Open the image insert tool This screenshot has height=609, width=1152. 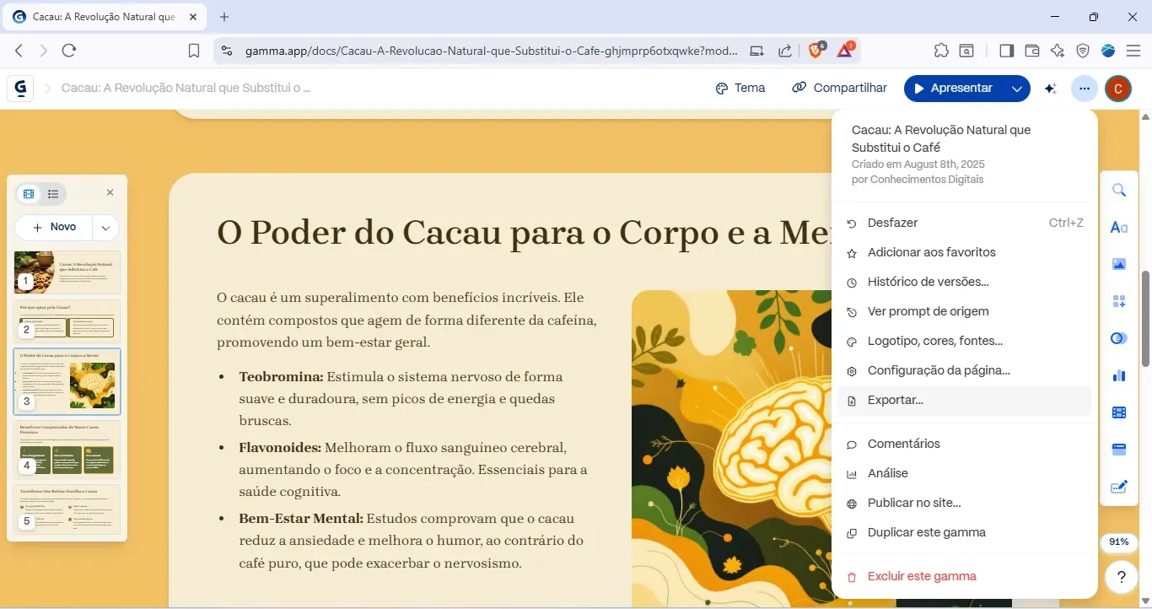[x=1119, y=264]
